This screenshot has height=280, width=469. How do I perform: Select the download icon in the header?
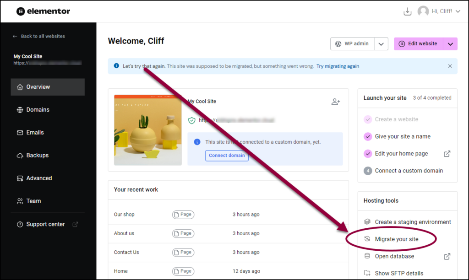(408, 11)
